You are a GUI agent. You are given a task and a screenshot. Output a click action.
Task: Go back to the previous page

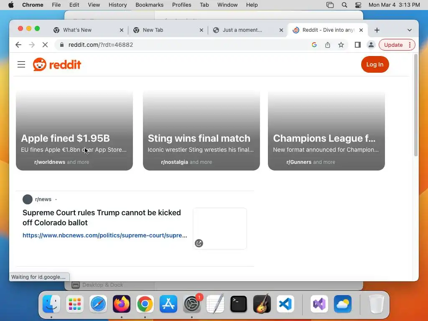coord(18,45)
